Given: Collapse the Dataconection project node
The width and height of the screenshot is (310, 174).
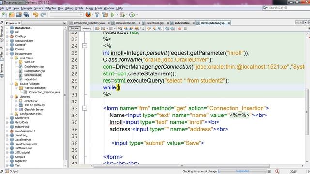Looking at the screenshot, I should [7, 54].
